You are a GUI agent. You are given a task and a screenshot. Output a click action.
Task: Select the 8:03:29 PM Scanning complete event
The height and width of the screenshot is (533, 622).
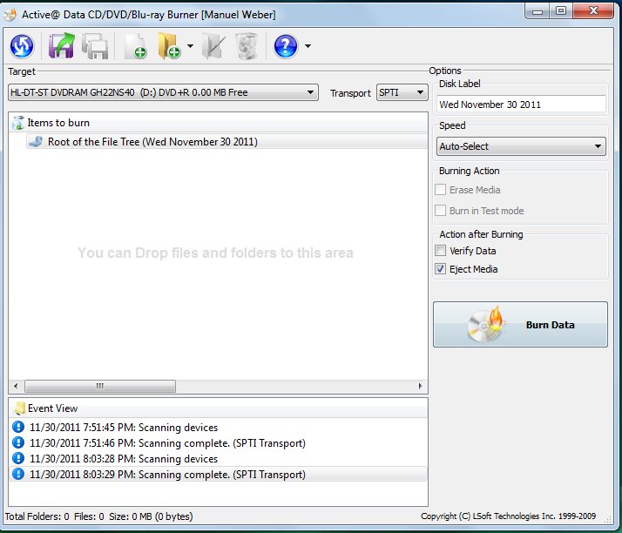(x=218, y=475)
